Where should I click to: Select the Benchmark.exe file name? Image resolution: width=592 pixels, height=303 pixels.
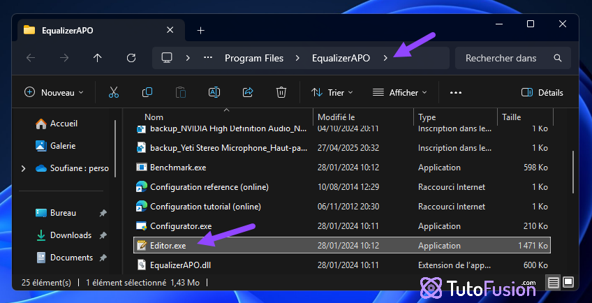178,167
